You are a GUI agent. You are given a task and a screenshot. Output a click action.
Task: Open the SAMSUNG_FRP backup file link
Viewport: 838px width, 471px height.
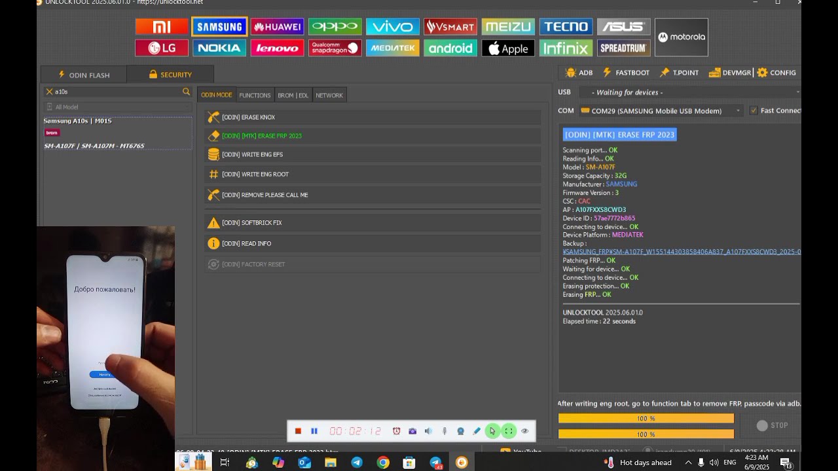[682, 252]
